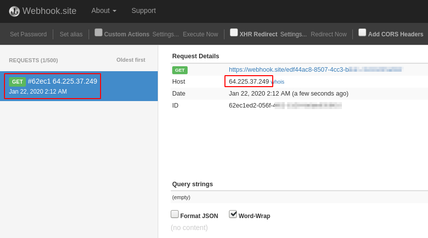
Task: Toggle the XHR Redirect checkbox
Action: pyautogui.click(x=234, y=32)
